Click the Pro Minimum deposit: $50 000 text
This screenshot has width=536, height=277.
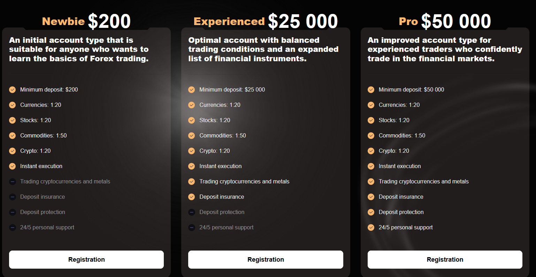pyautogui.click(x=412, y=90)
